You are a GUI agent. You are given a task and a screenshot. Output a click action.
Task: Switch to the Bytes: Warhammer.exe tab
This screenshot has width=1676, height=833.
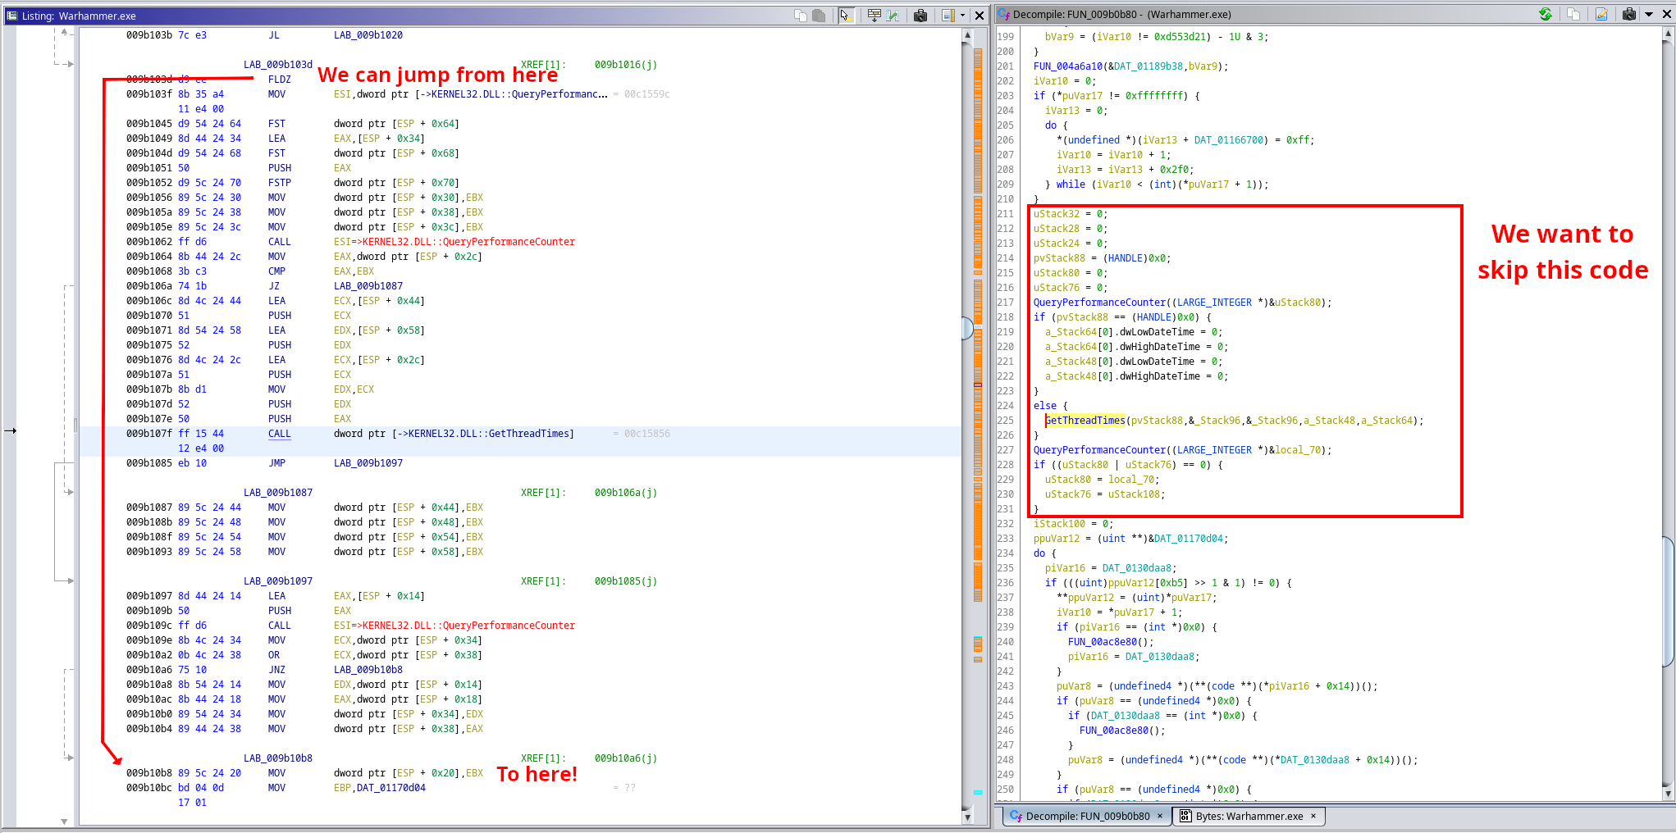[1249, 816]
